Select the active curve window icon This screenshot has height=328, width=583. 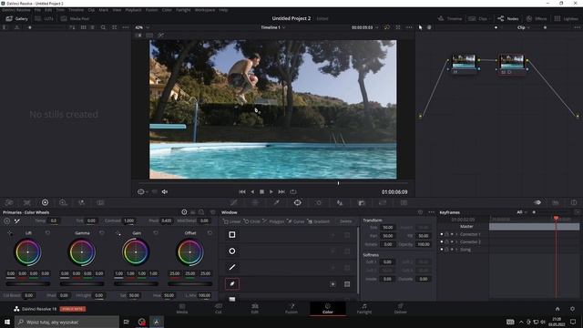tap(232, 283)
